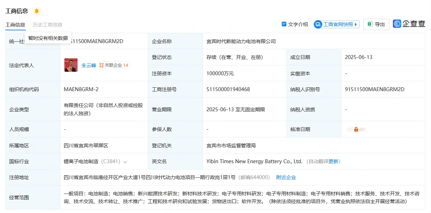The image size is (431, 213).
Task: Open the 附近企业 nearby companies link
Action: pos(286,177)
